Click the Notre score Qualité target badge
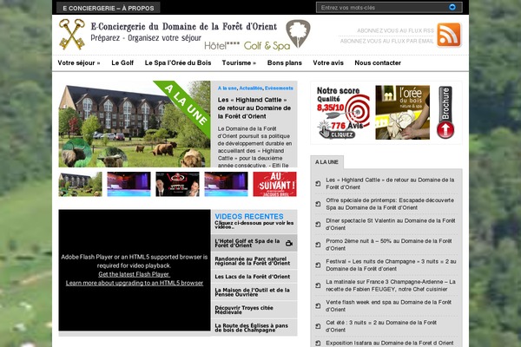Viewport: 521px width, 347px height. pos(343,112)
